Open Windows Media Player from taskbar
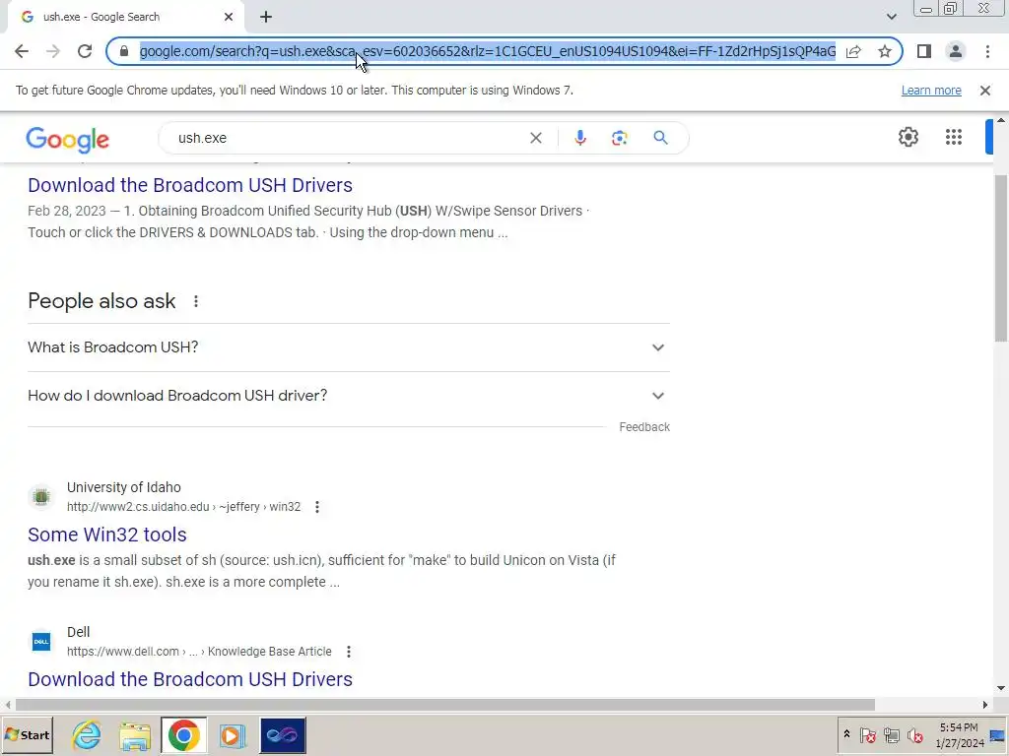 pos(233,734)
